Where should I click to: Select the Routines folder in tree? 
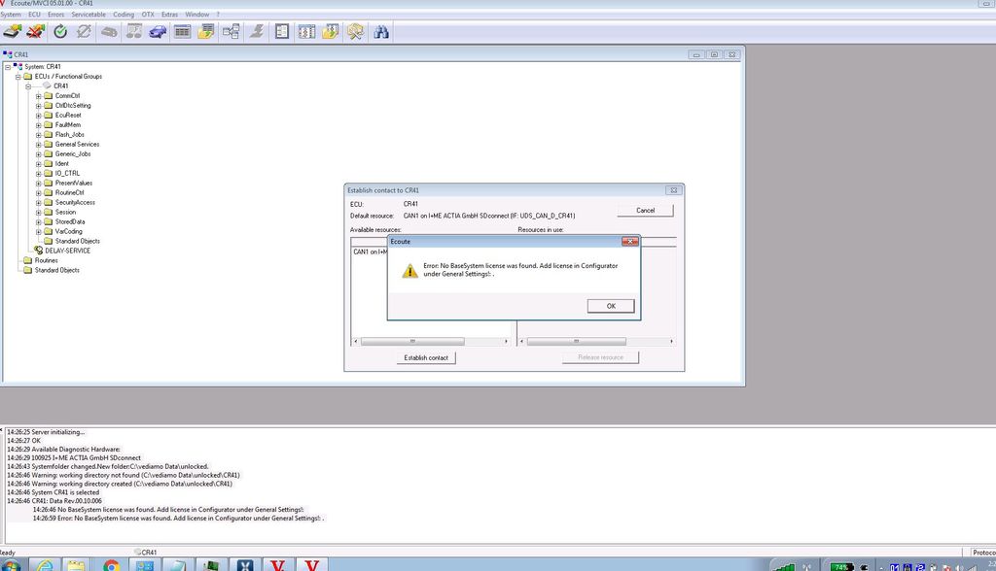point(46,260)
